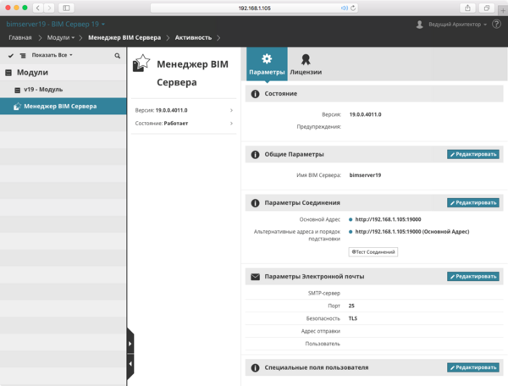508x386 pixels.
Task: Click the Safari address bar field
Action: (x=254, y=8)
